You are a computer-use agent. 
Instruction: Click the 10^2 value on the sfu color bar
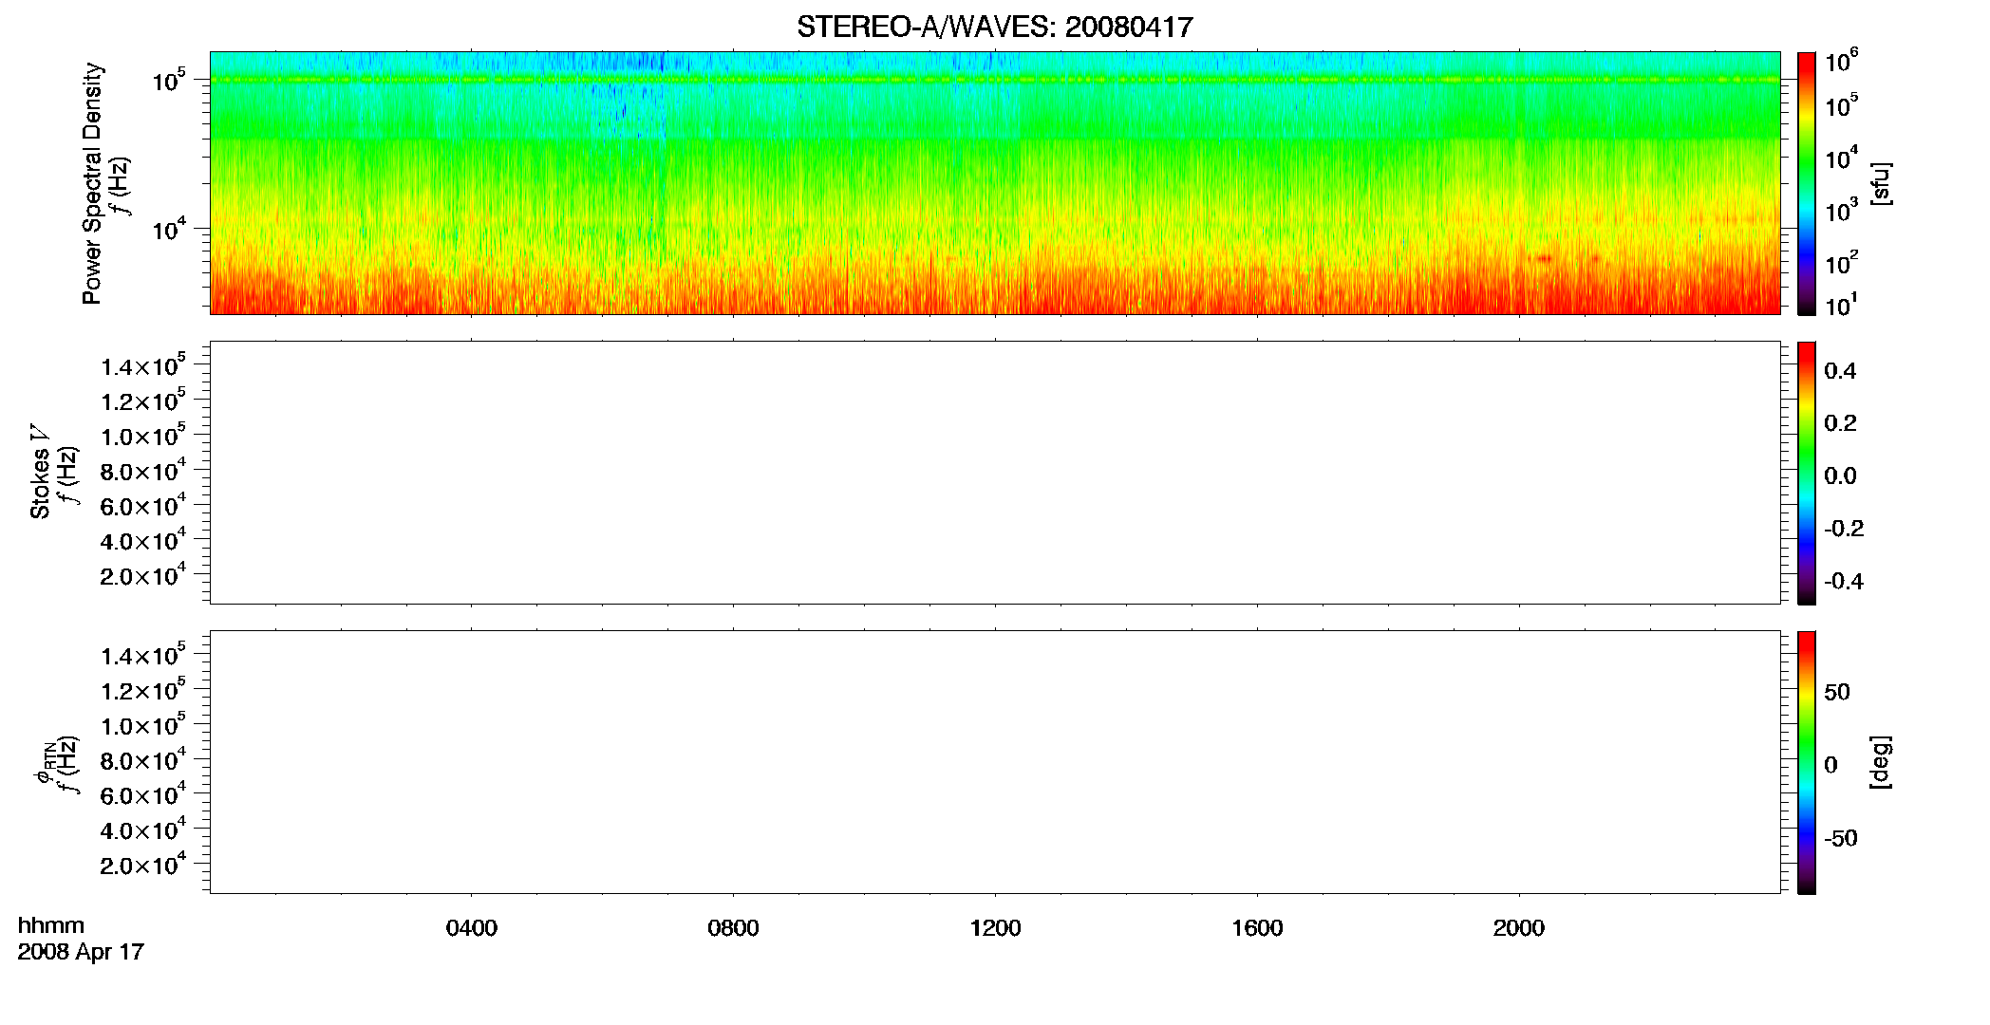point(1841,262)
